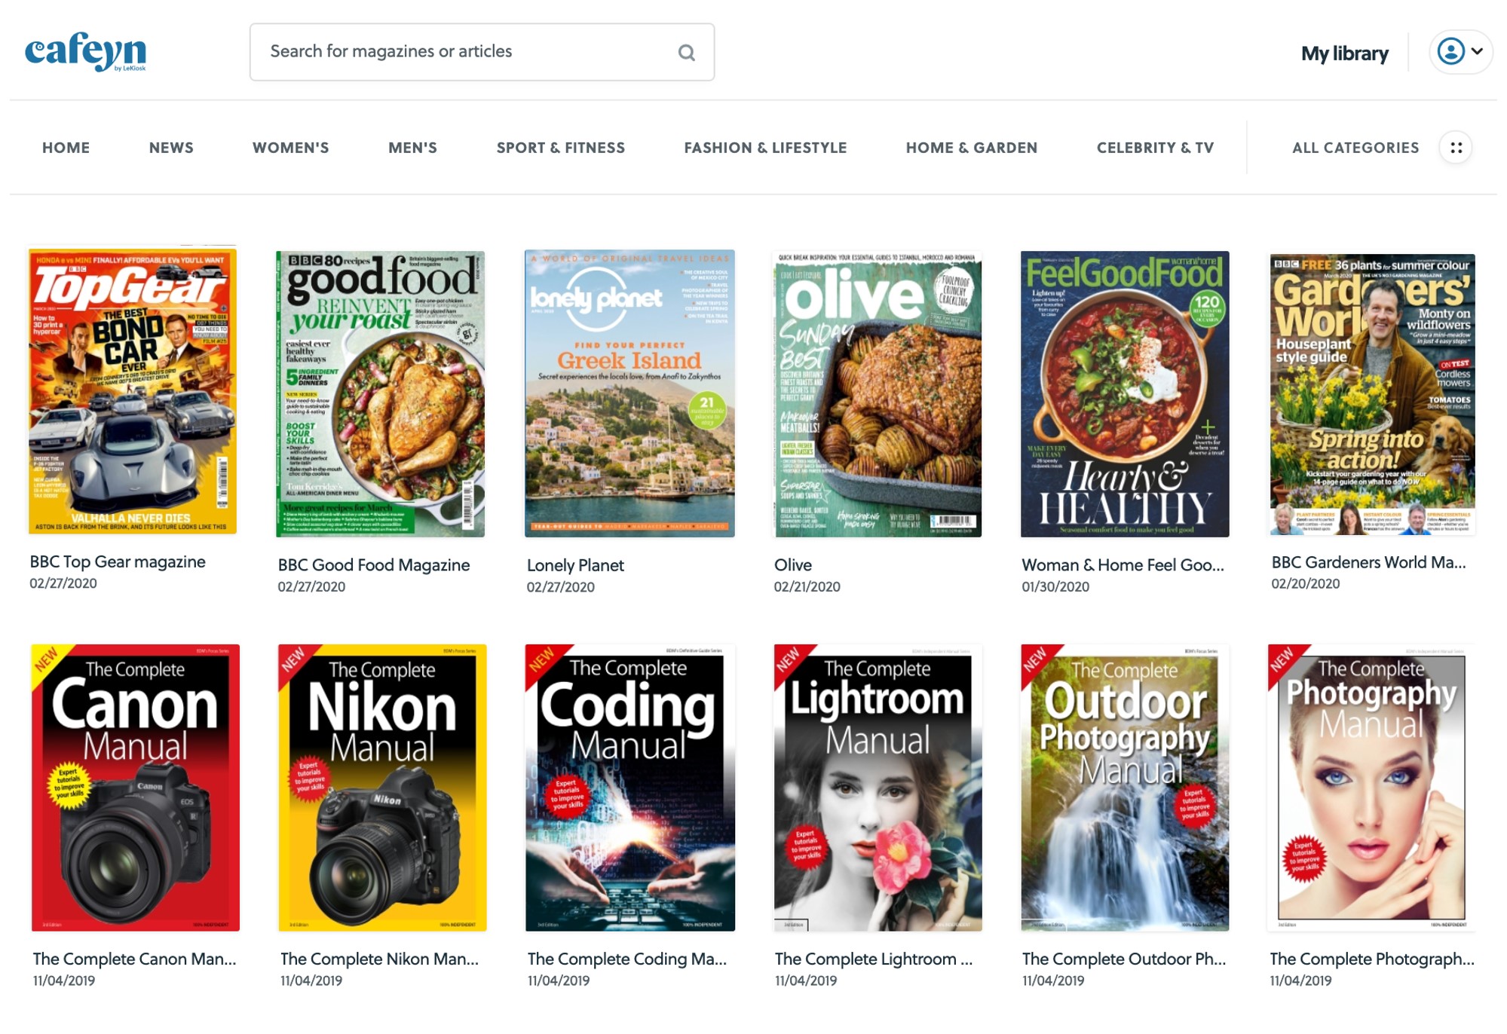
Task: Open Lonely Planet Greek Island cover
Action: (x=629, y=393)
